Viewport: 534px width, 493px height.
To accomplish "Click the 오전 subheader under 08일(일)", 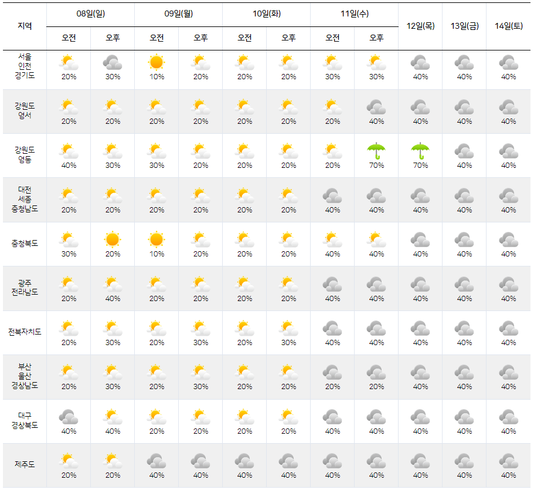I will click(x=69, y=38).
